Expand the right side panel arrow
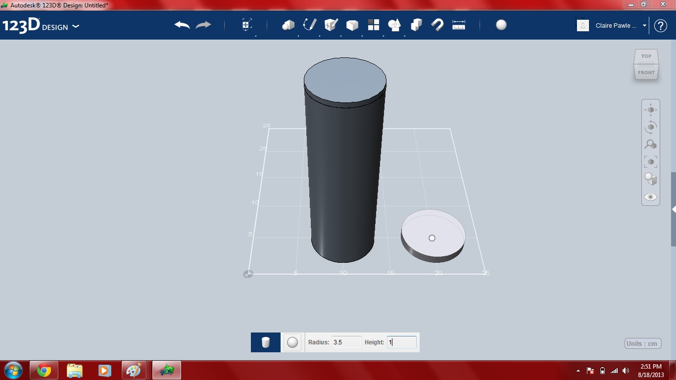This screenshot has width=676, height=380. click(674, 209)
